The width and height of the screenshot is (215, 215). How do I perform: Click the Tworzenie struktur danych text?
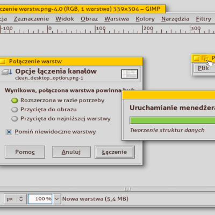167,130
